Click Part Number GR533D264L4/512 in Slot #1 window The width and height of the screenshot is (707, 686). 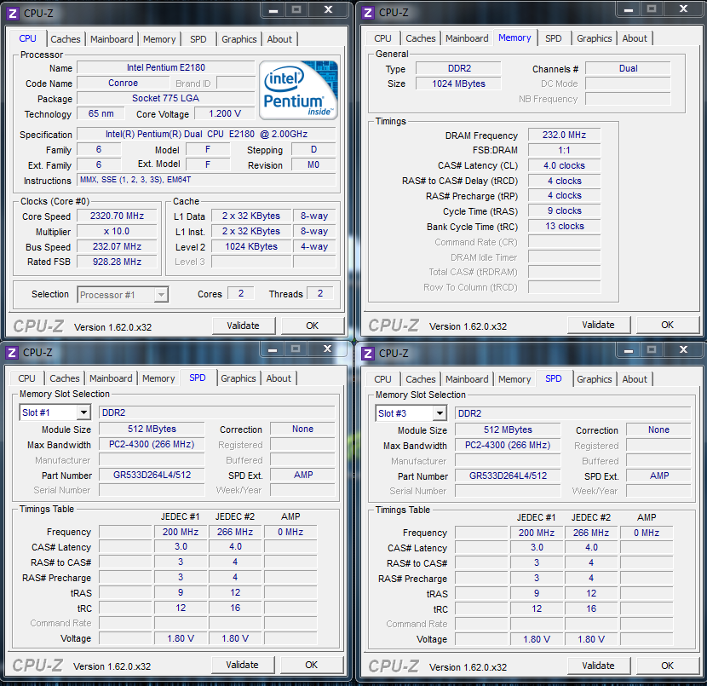pyautogui.click(x=152, y=475)
